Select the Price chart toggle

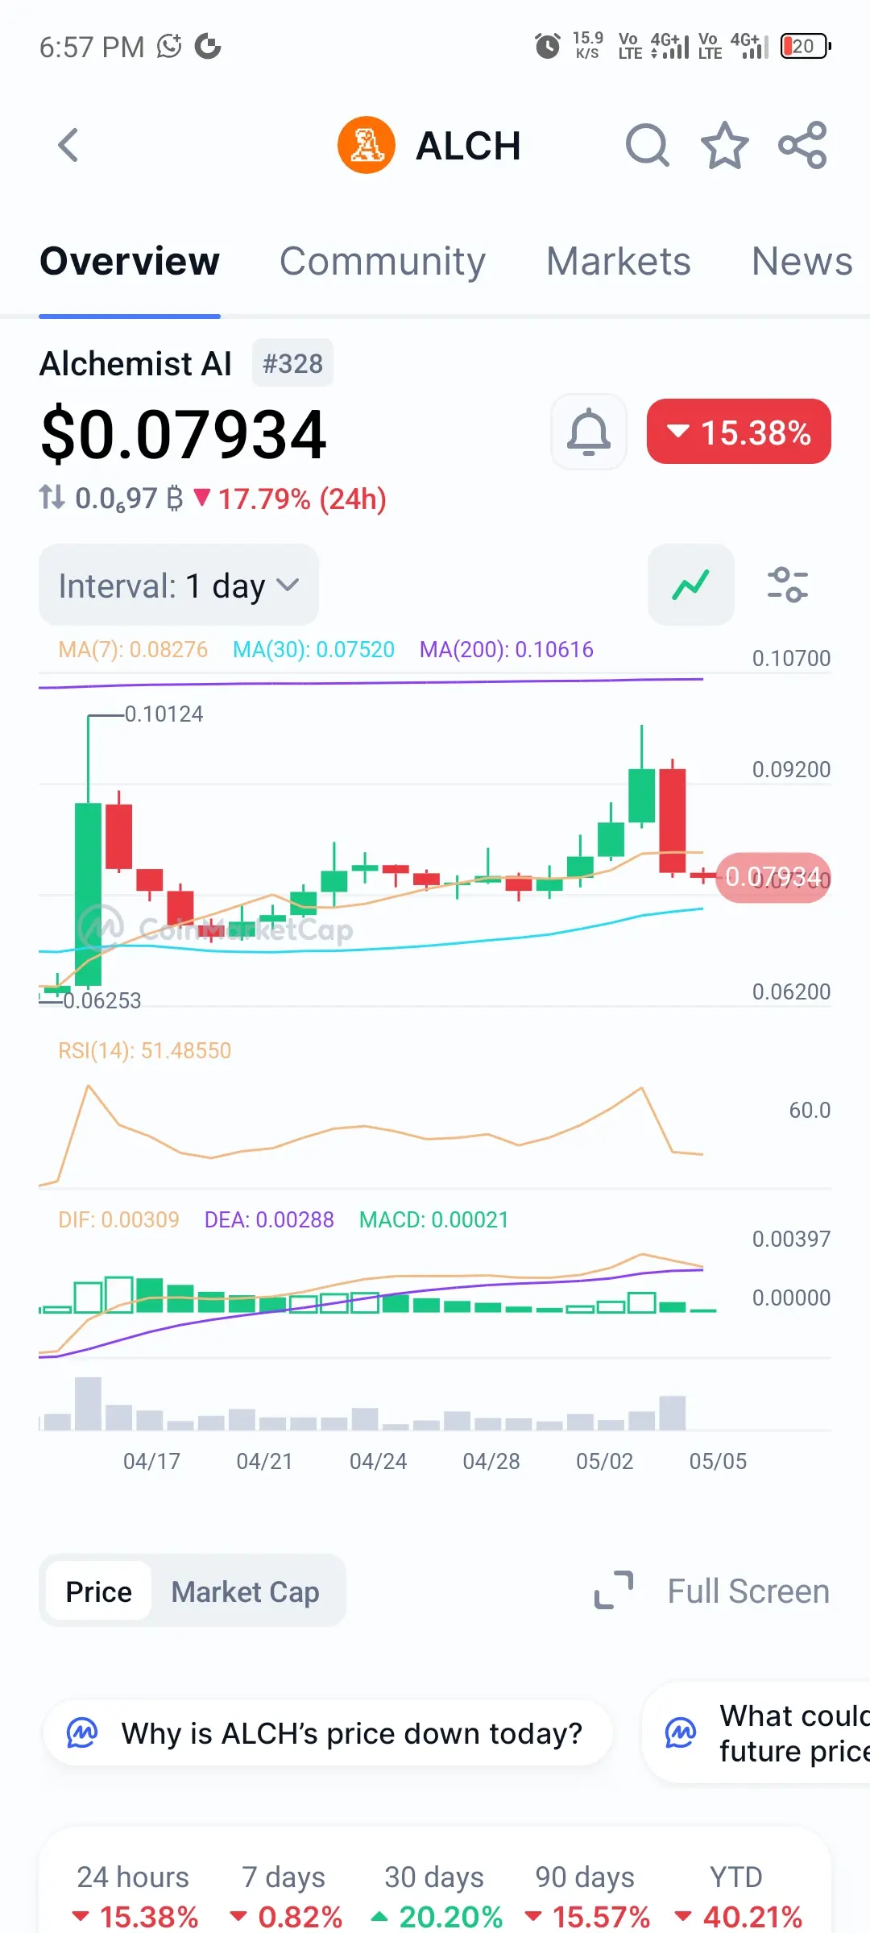pos(98,1591)
